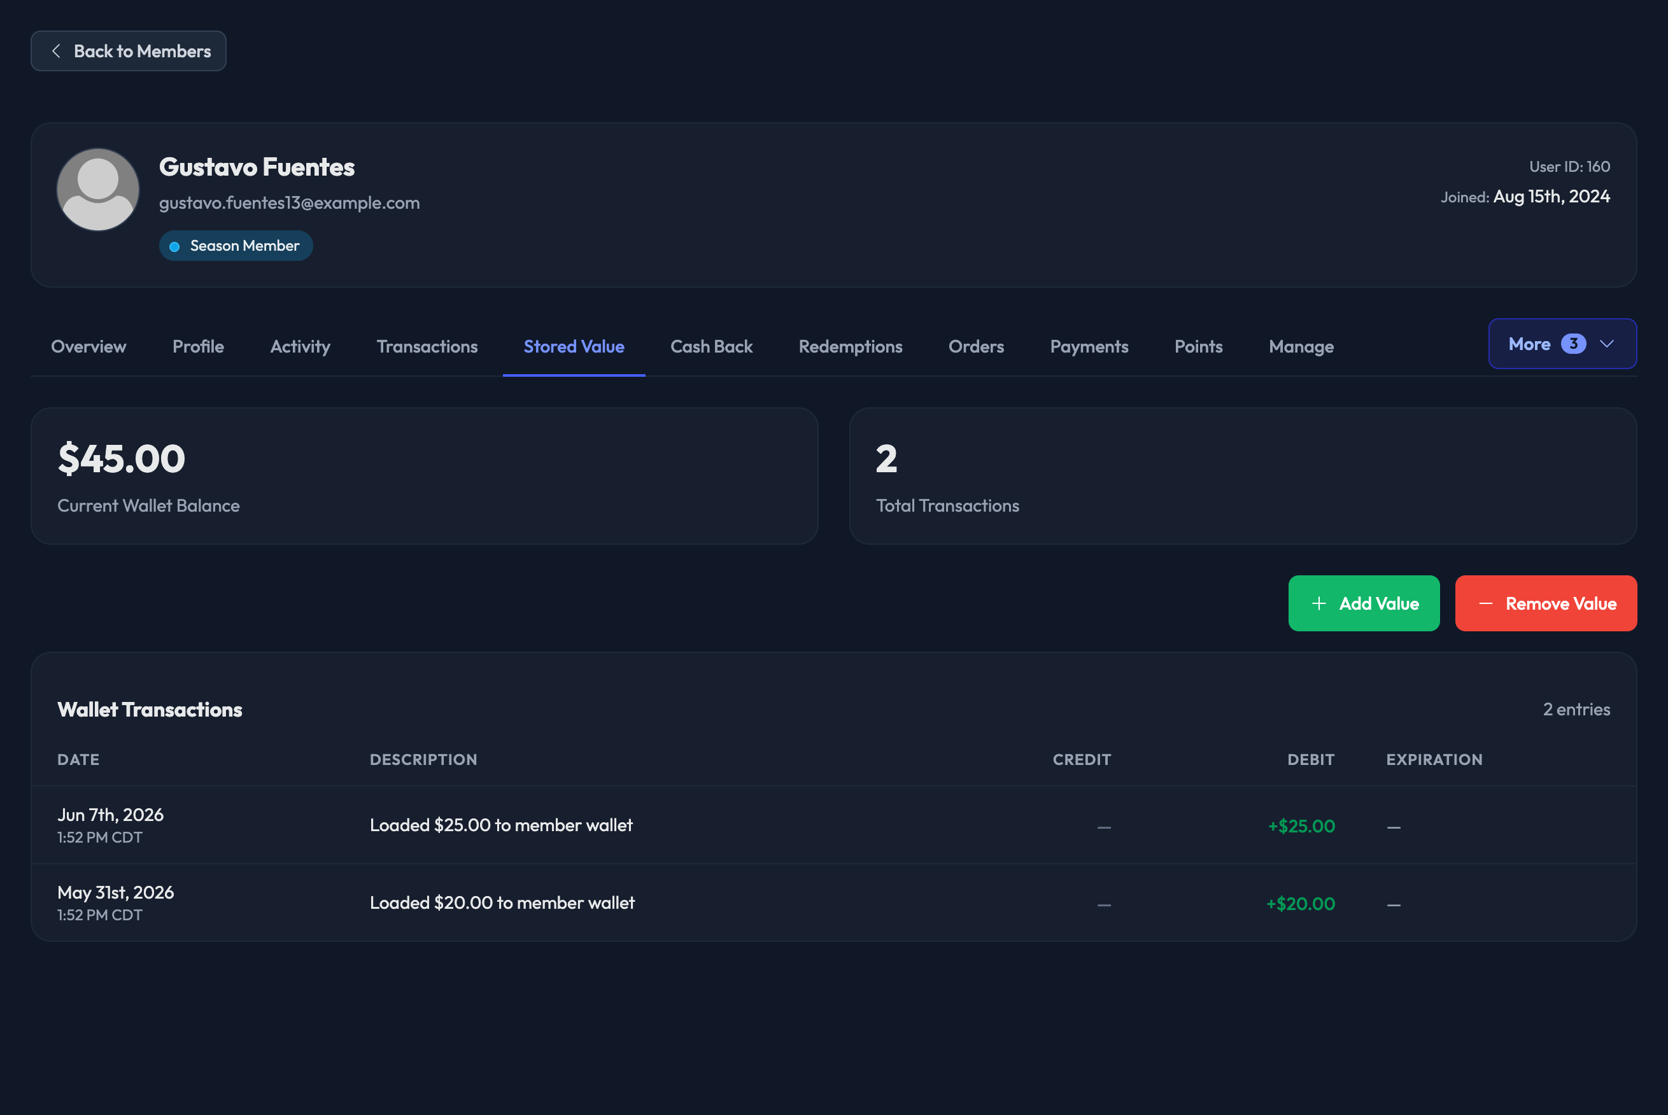The height and width of the screenshot is (1115, 1668).
Task: Click the Total Transactions count 2
Action: point(886,459)
